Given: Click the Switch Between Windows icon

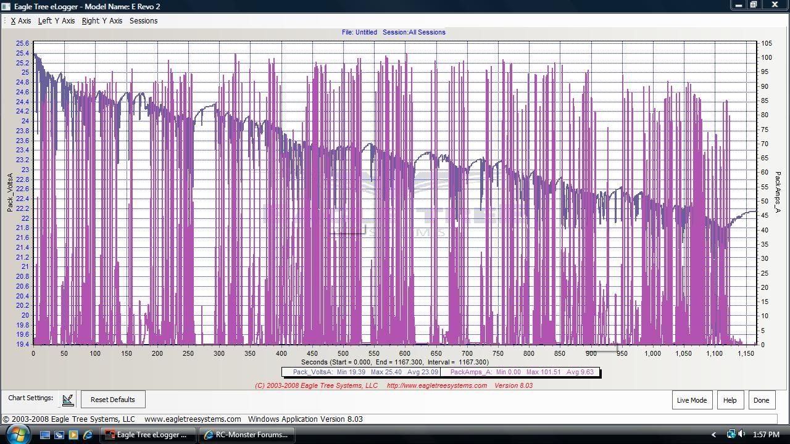Looking at the screenshot, I should [x=59, y=435].
